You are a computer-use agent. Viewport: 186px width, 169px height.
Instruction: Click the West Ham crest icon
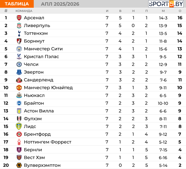(19, 157)
